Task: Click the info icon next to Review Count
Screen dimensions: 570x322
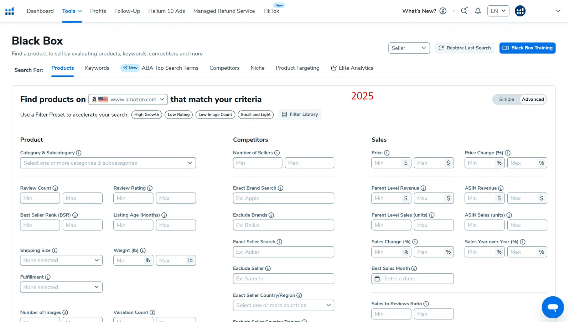Action: tap(55, 188)
